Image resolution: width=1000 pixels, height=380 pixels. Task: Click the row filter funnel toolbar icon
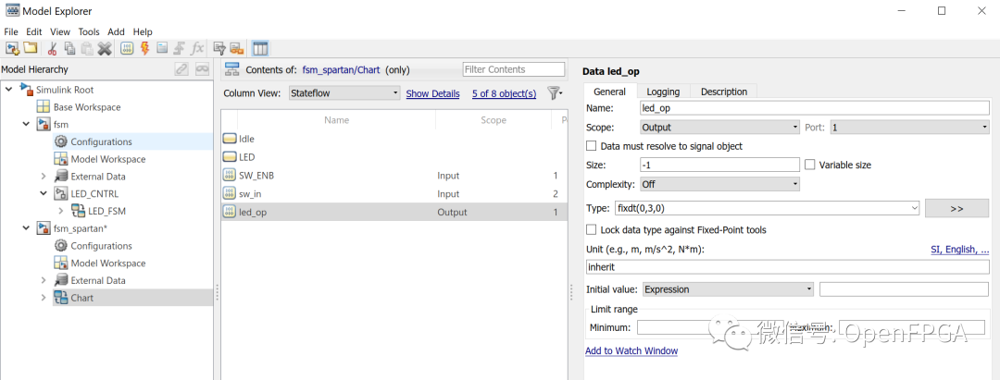pyautogui.click(x=219, y=48)
